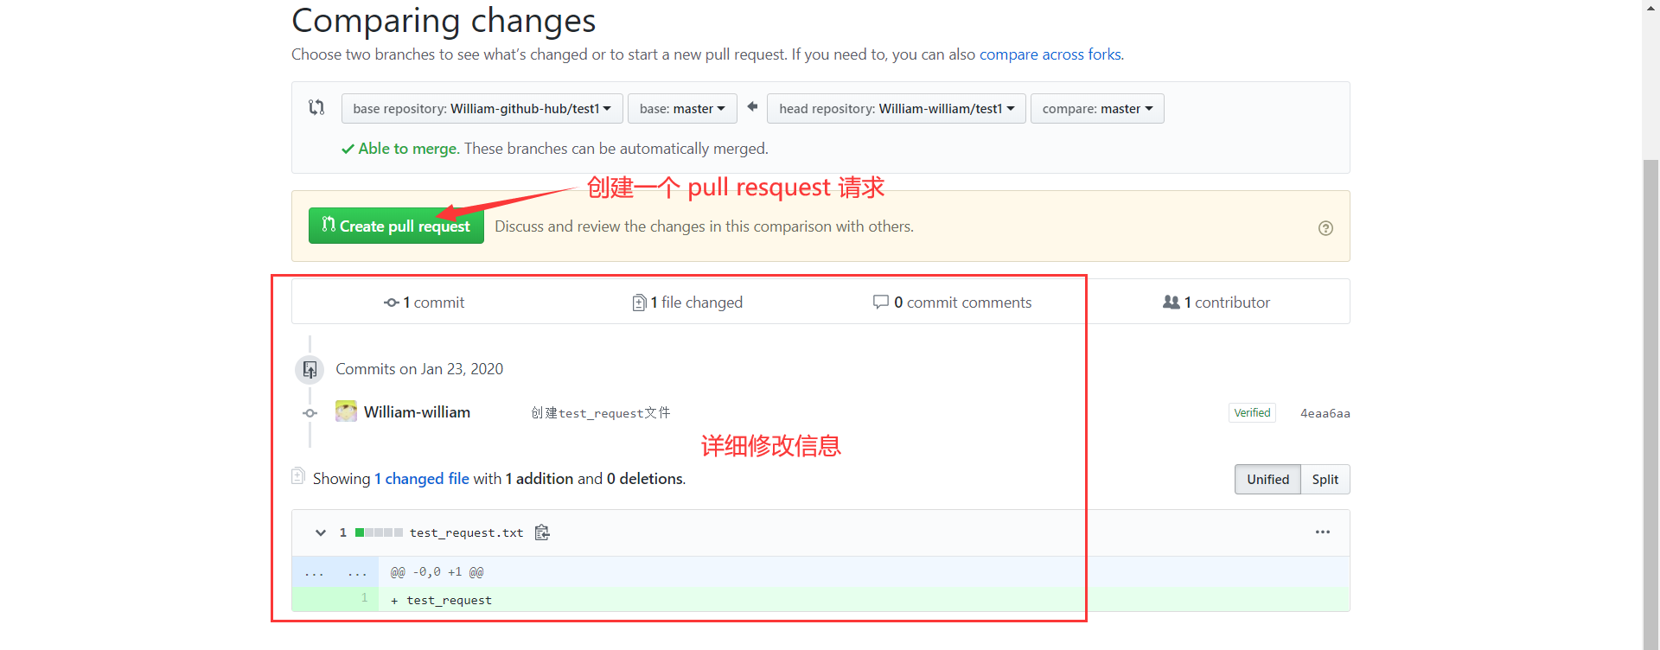Click the commit icon beside 1 commit

(x=392, y=303)
